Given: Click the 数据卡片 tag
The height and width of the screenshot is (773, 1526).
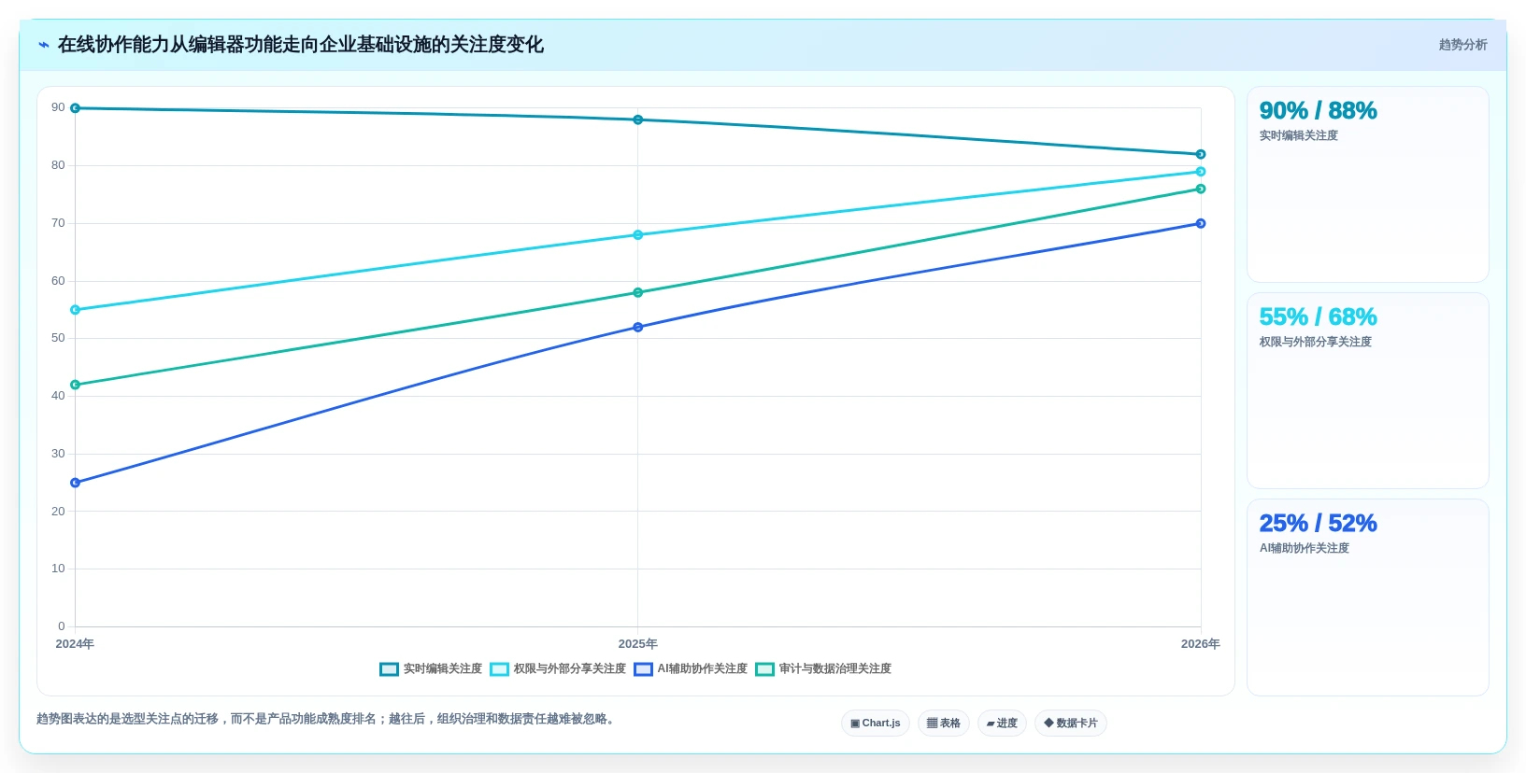Looking at the screenshot, I should (1071, 724).
